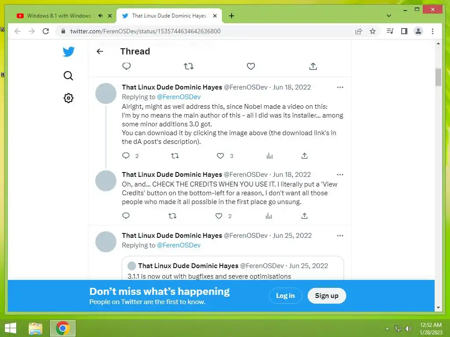Open the Twitter settings gear in sidebar

click(68, 98)
